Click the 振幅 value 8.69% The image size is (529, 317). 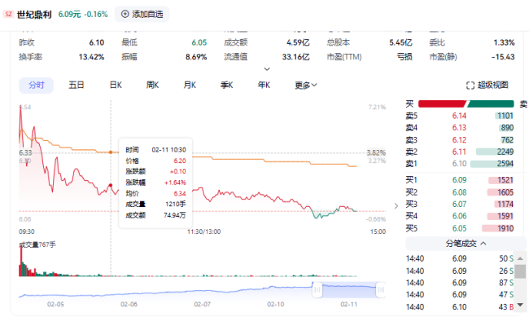196,57
